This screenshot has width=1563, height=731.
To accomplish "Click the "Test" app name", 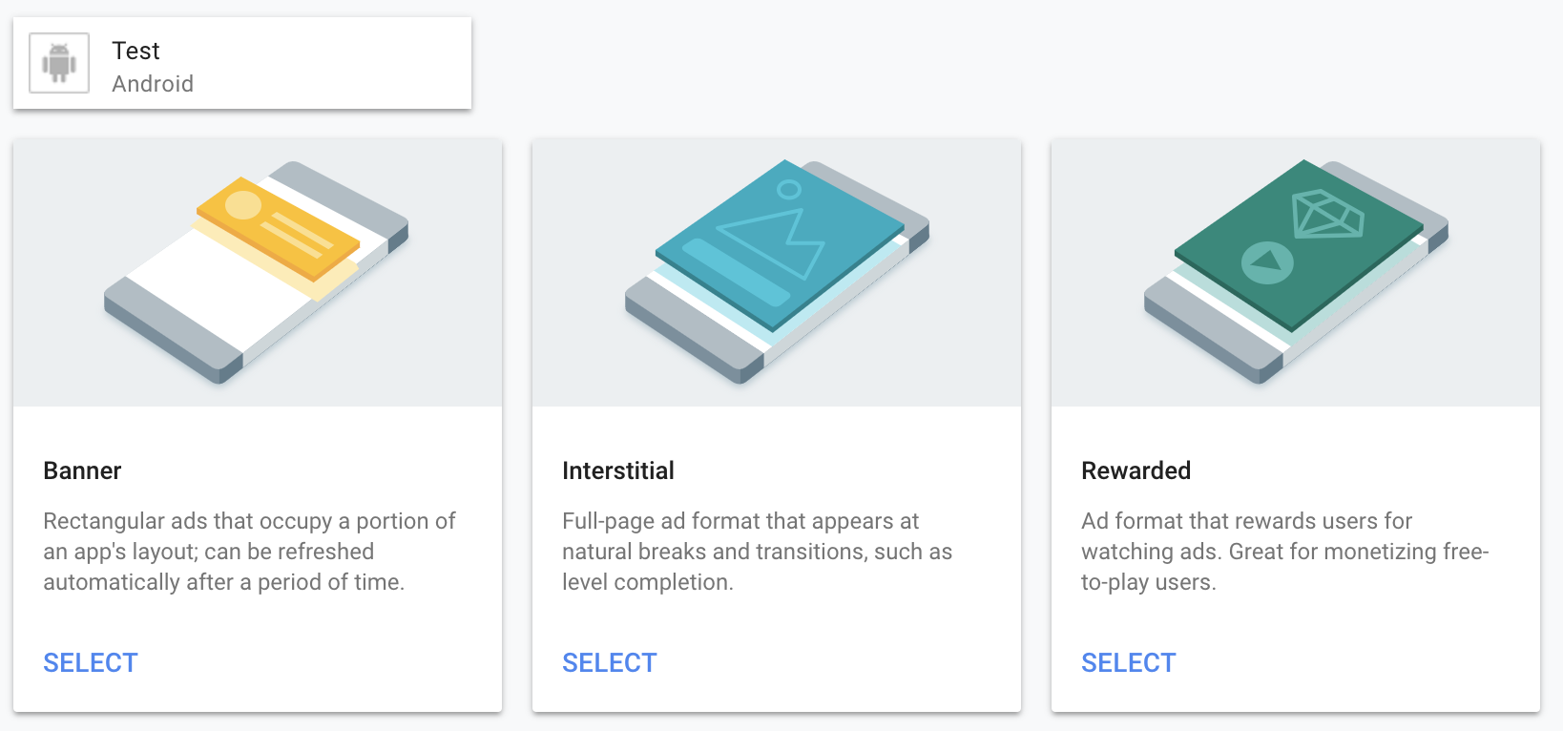I will click(135, 51).
